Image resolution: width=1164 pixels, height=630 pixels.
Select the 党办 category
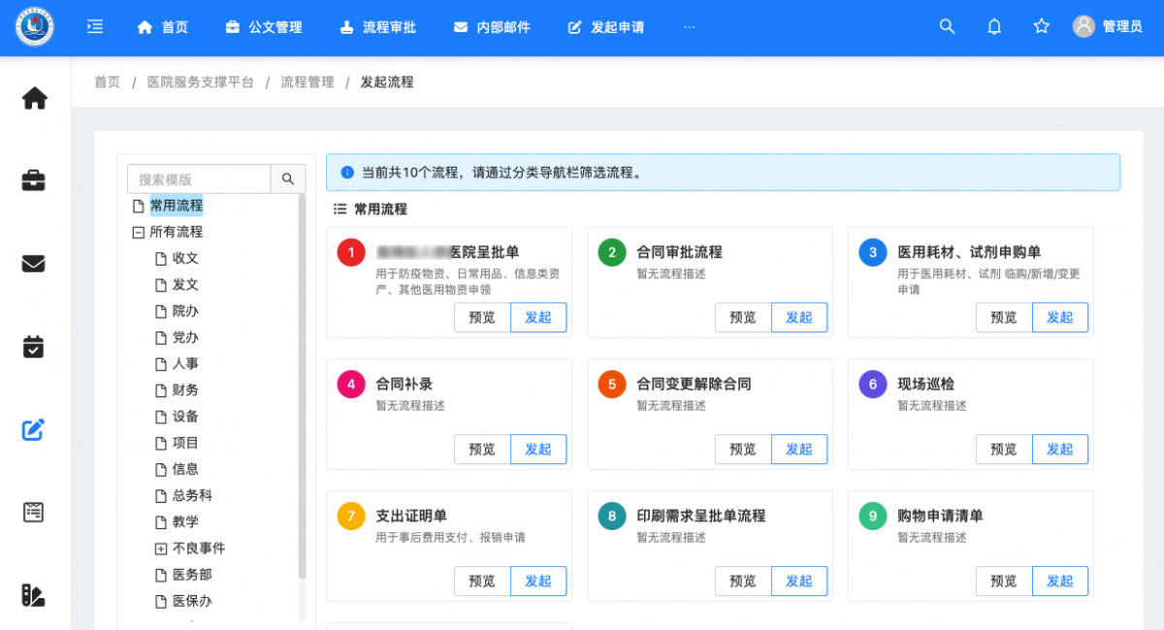pyautogui.click(x=185, y=337)
